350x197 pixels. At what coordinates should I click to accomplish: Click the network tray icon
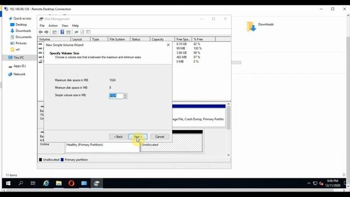(x=315, y=183)
